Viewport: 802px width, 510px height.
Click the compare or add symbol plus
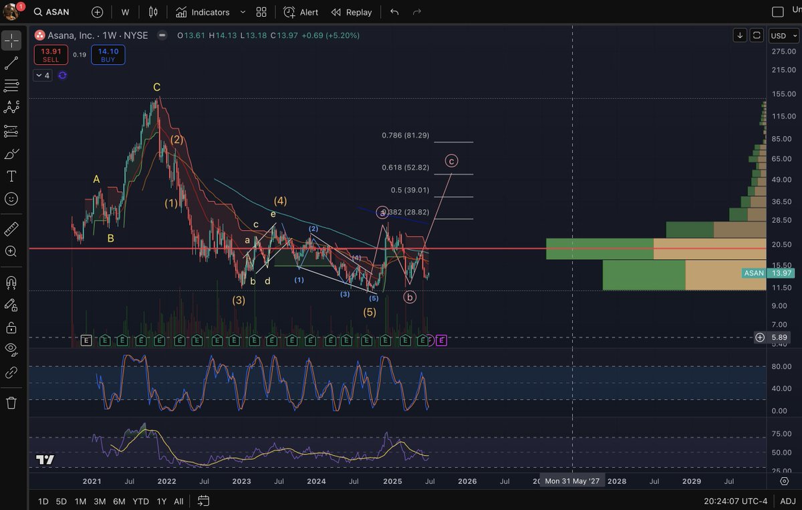tap(98, 12)
